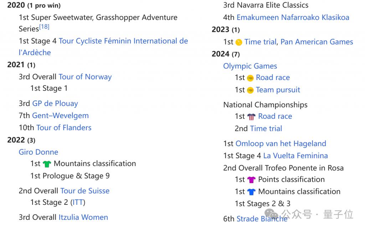365x229 pixels.
Task: Open the Olympic Games link
Action: (x=250, y=66)
